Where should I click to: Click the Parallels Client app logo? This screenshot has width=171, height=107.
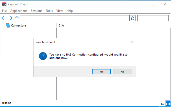[4, 4]
